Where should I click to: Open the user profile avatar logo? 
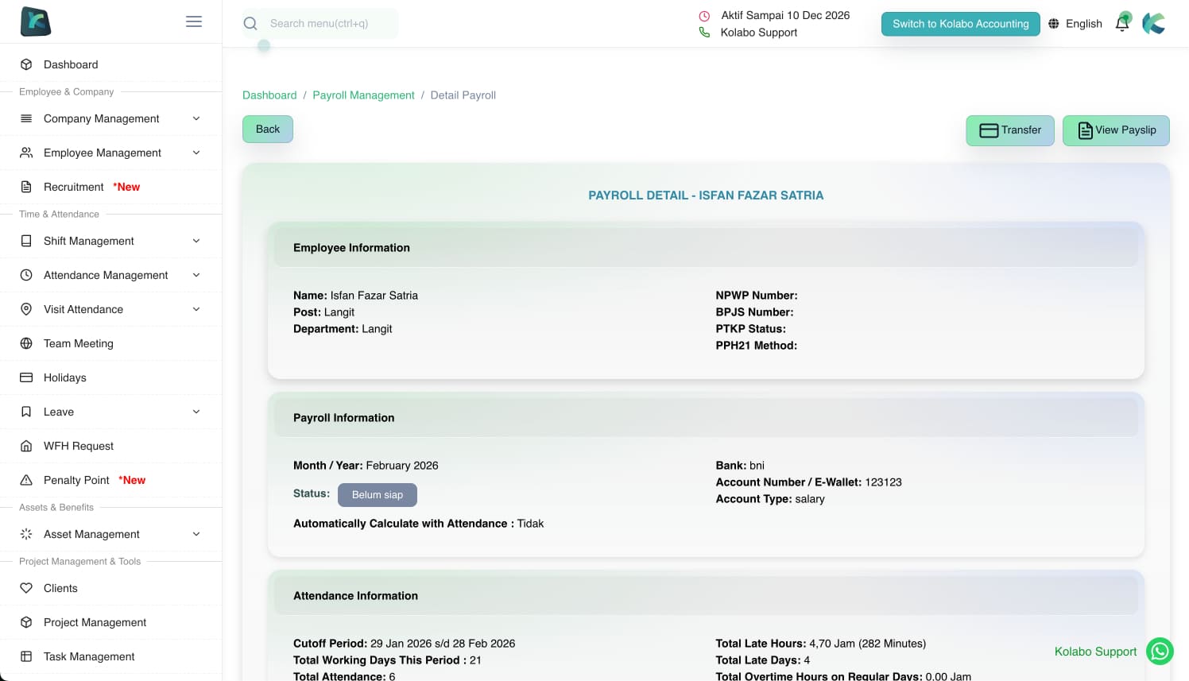click(1154, 24)
